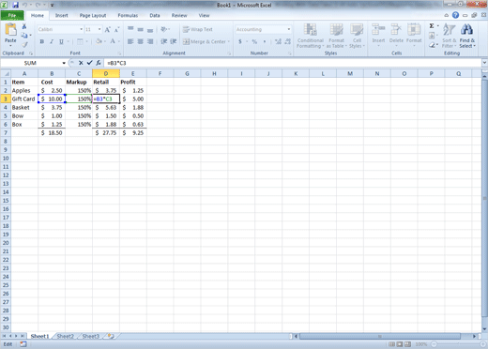Open the Number Format dropdown (Accounting)
Screen dimensions: 488x349
coord(289,29)
